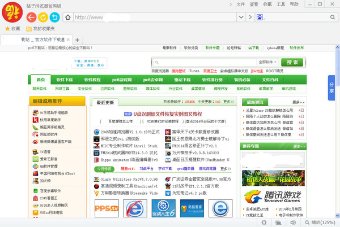Click the Internet Explorer logo thumbnail
Image resolution: width=340 pixels, height=227 pixels.
135,208
